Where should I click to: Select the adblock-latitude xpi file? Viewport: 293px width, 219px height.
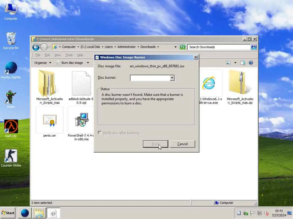pyautogui.click(x=81, y=88)
